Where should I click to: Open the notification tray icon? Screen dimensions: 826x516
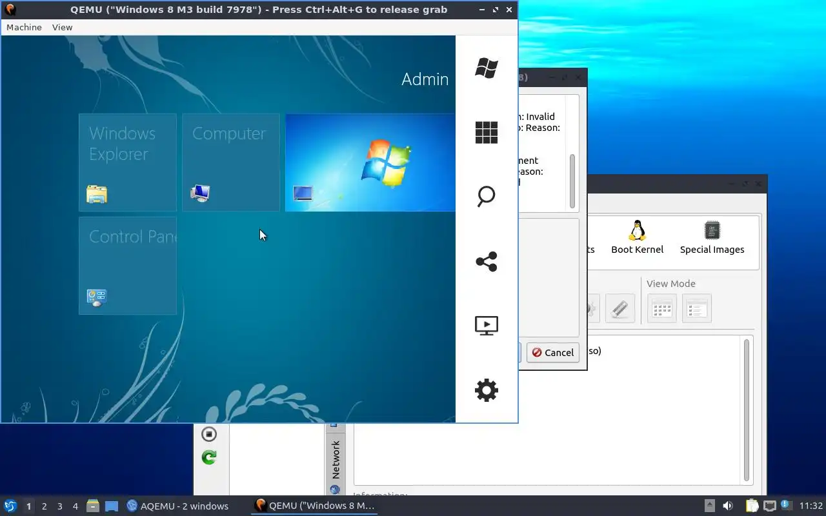[786, 506]
